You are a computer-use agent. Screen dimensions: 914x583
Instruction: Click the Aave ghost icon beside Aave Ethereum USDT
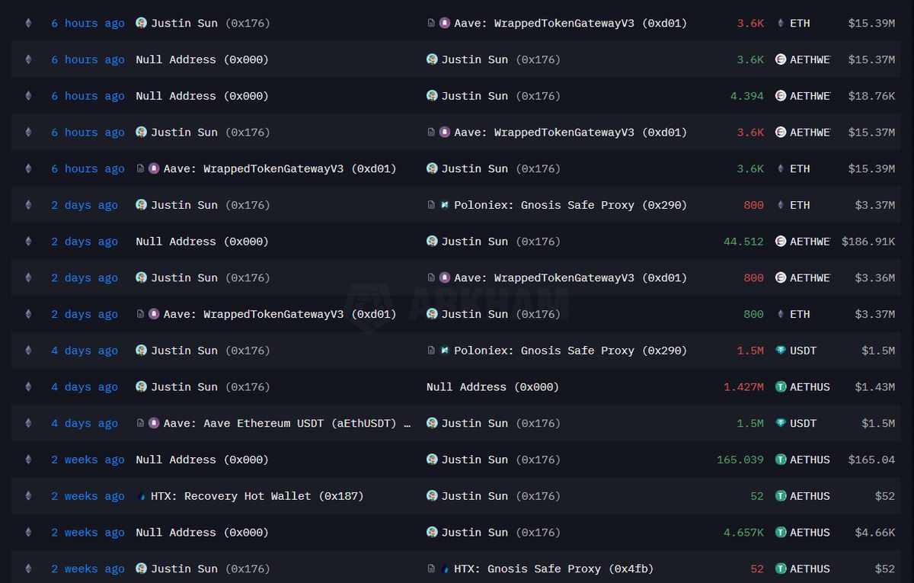pos(154,423)
